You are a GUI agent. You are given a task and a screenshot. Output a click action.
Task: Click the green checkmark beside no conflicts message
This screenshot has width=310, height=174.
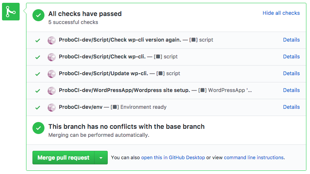click(38, 128)
